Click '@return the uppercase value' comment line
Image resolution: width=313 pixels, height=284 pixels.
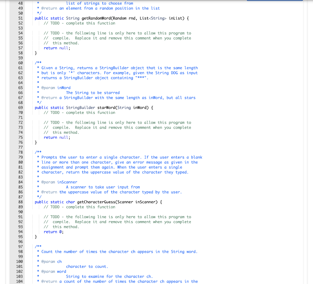112,192
